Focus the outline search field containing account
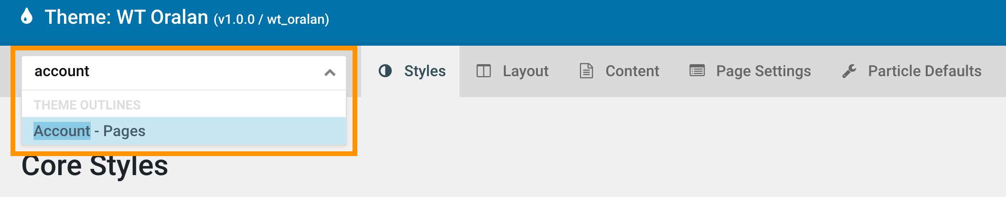The width and height of the screenshot is (1006, 197). [x=172, y=71]
